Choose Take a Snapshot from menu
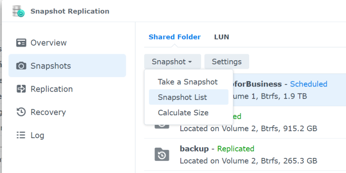 [x=188, y=82]
